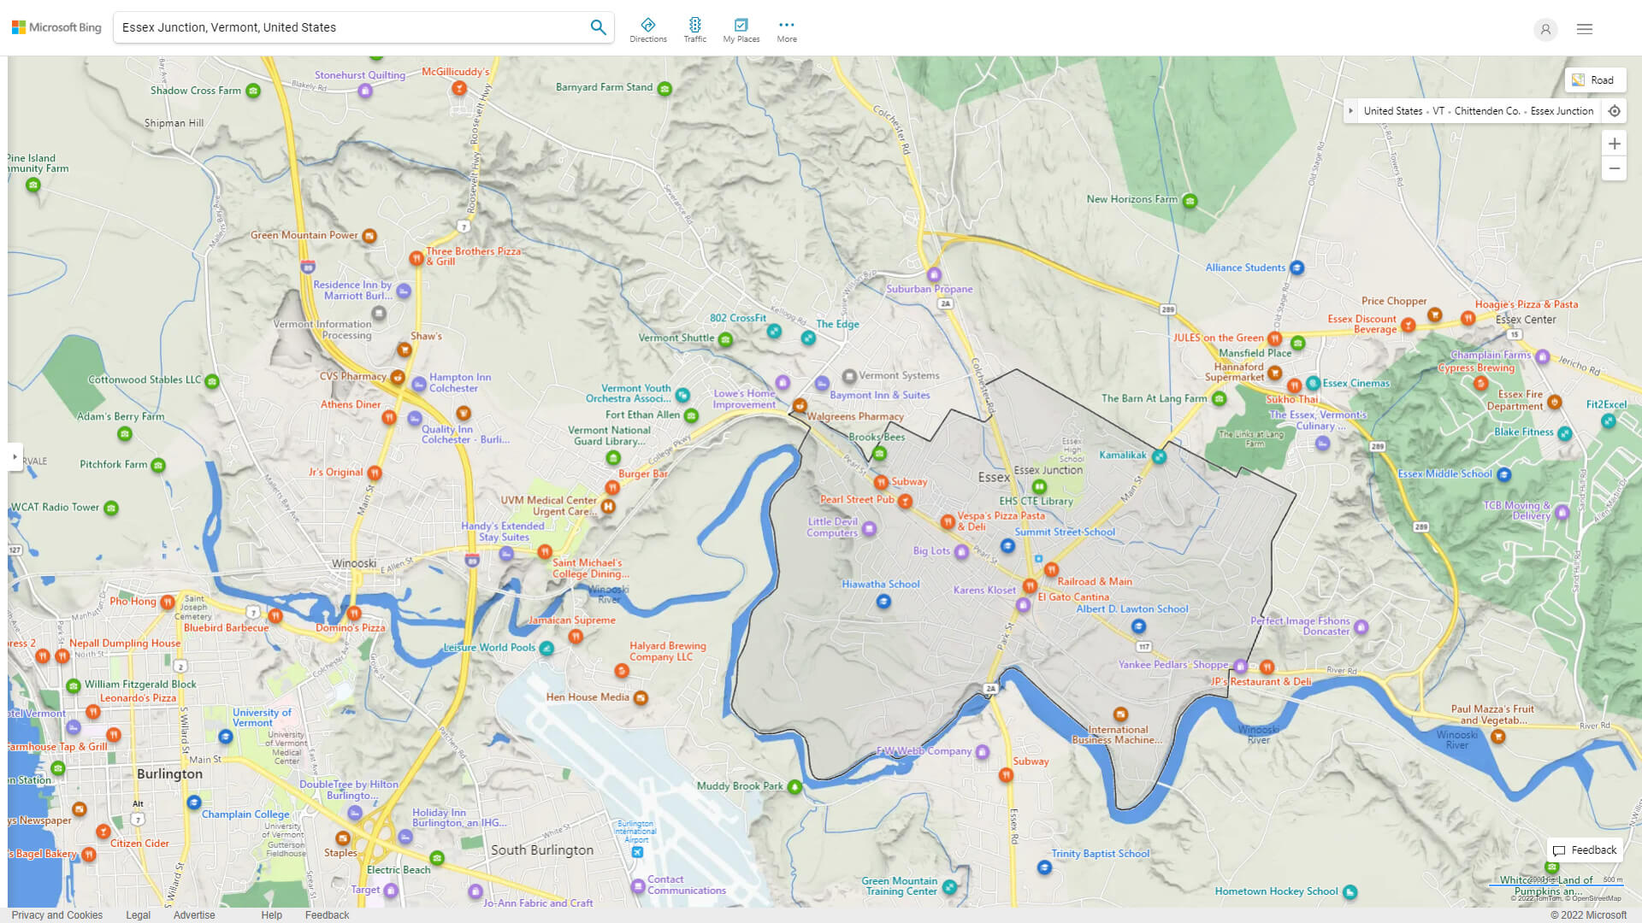Image resolution: width=1642 pixels, height=923 pixels.
Task: Open the Privacy and Cookies link
Action: pos(56,914)
